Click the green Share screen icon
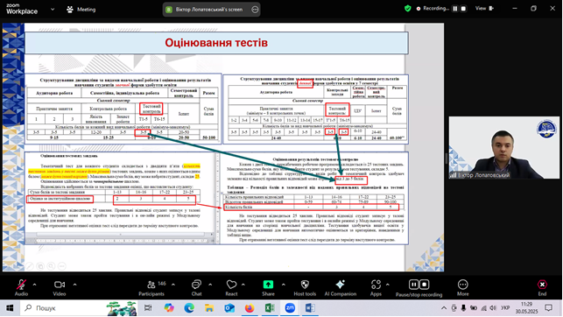 pos(268,285)
